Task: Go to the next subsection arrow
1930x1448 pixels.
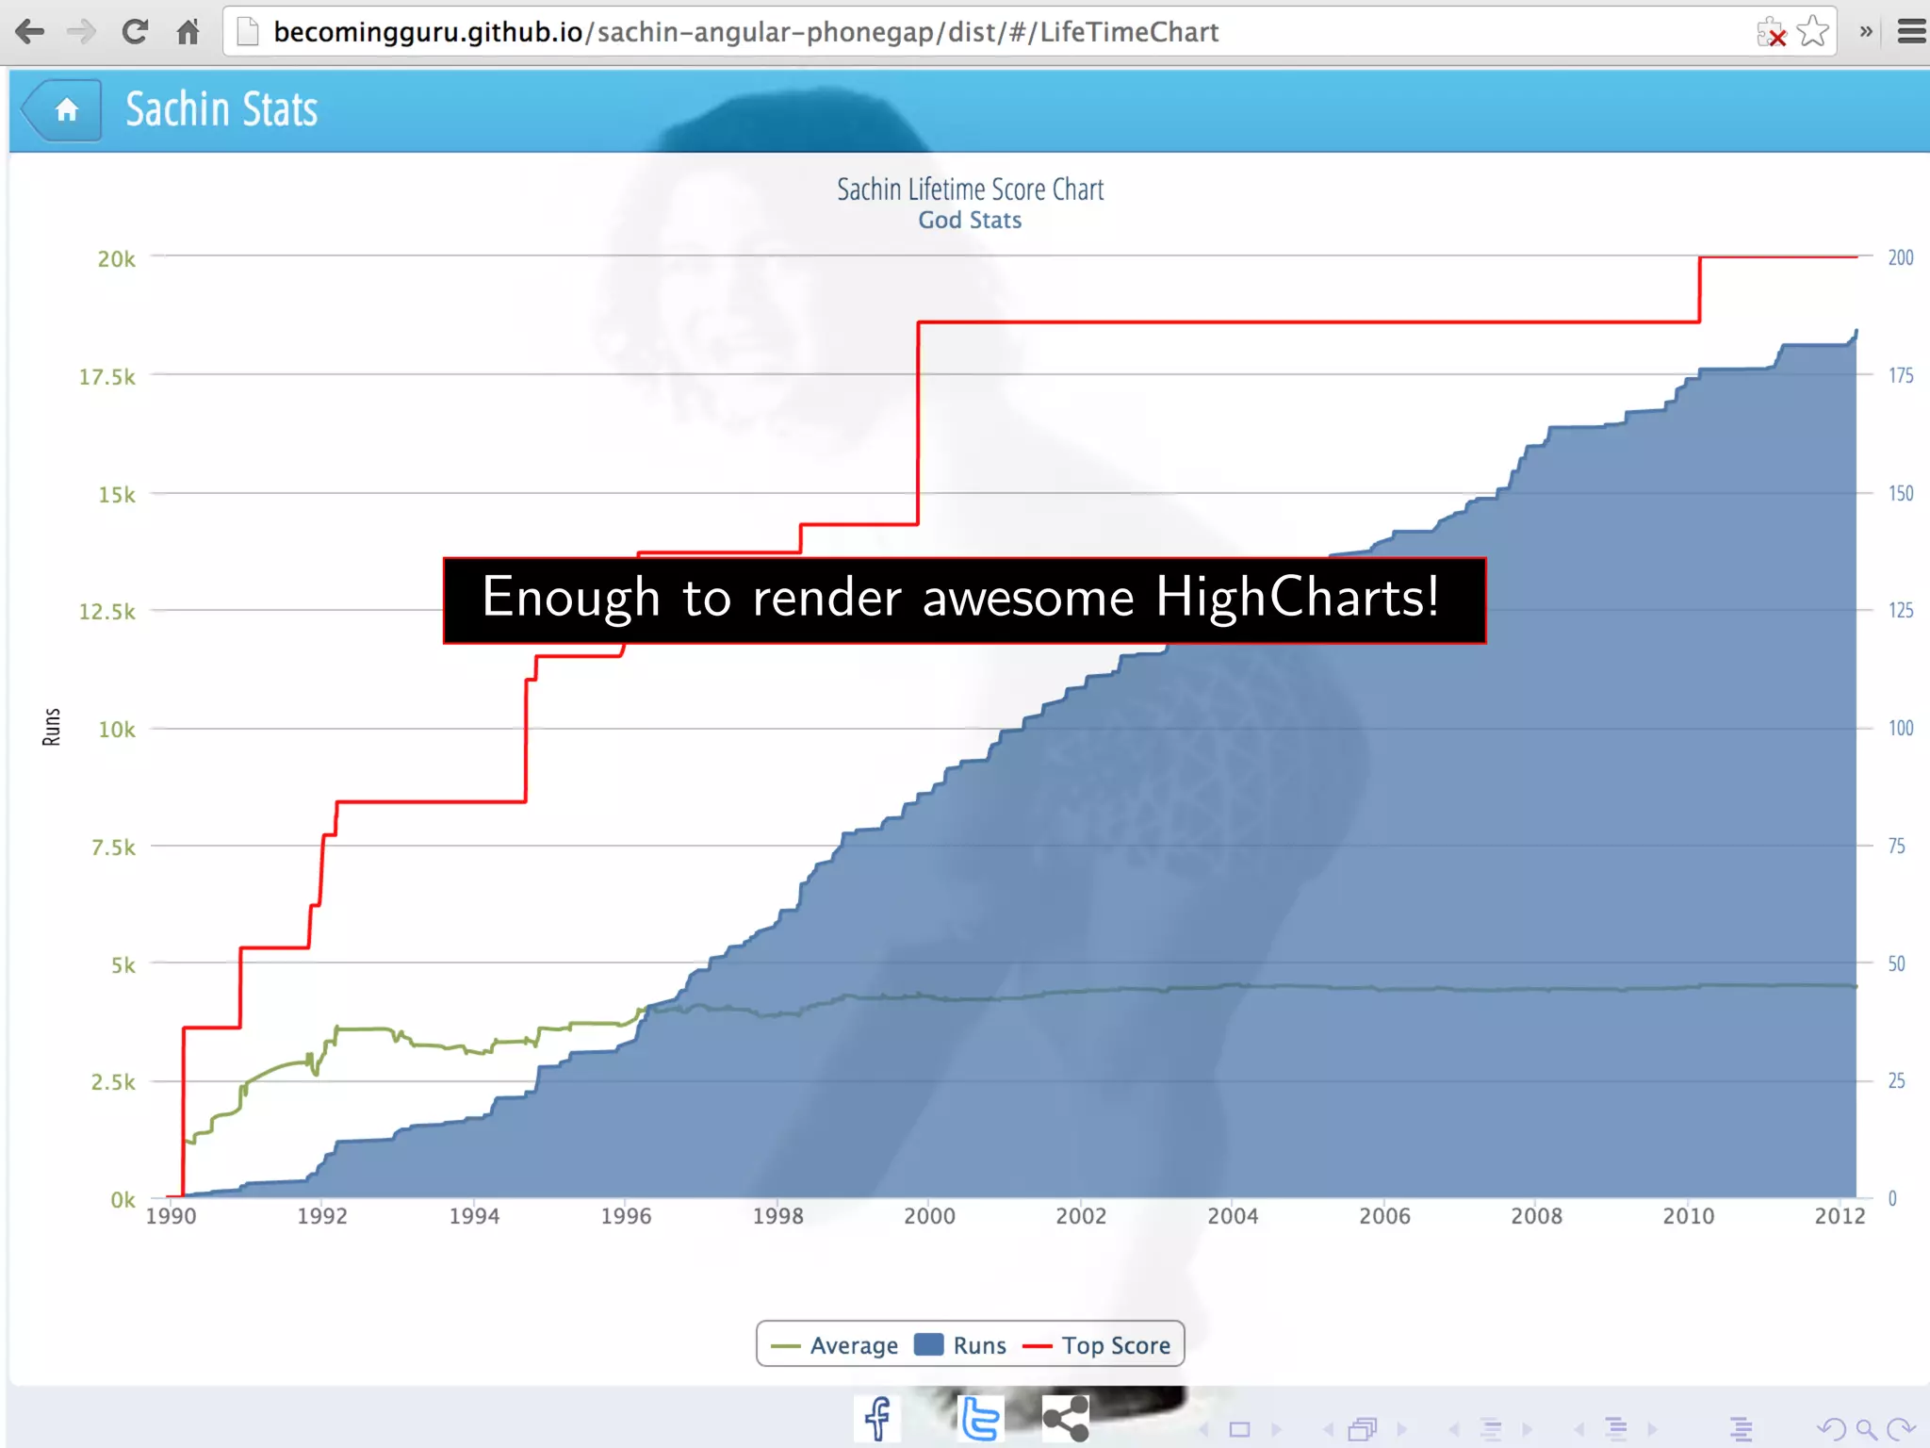Action: coord(1528,1430)
